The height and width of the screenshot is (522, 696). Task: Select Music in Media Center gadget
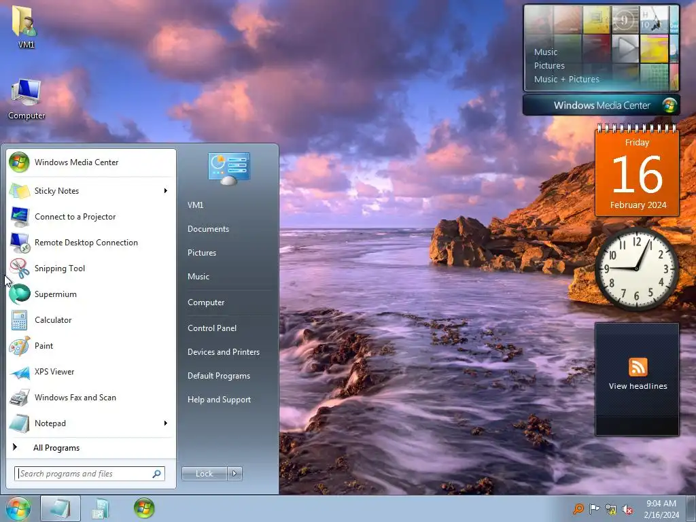[x=546, y=52]
